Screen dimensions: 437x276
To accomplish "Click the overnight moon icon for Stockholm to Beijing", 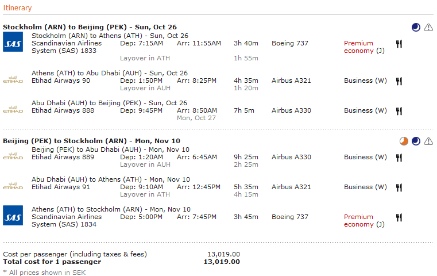I will pyautogui.click(x=416, y=28).
